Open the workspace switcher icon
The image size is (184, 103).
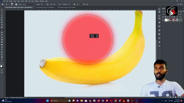pos(181,4)
